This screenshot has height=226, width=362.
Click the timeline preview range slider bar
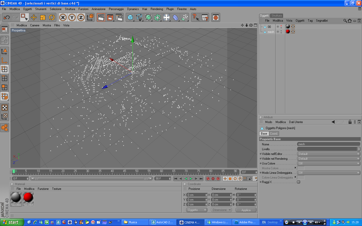point(92,179)
